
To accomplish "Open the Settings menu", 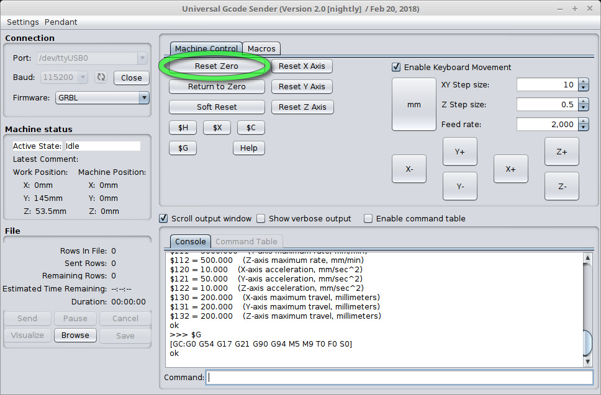I will coord(23,22).
